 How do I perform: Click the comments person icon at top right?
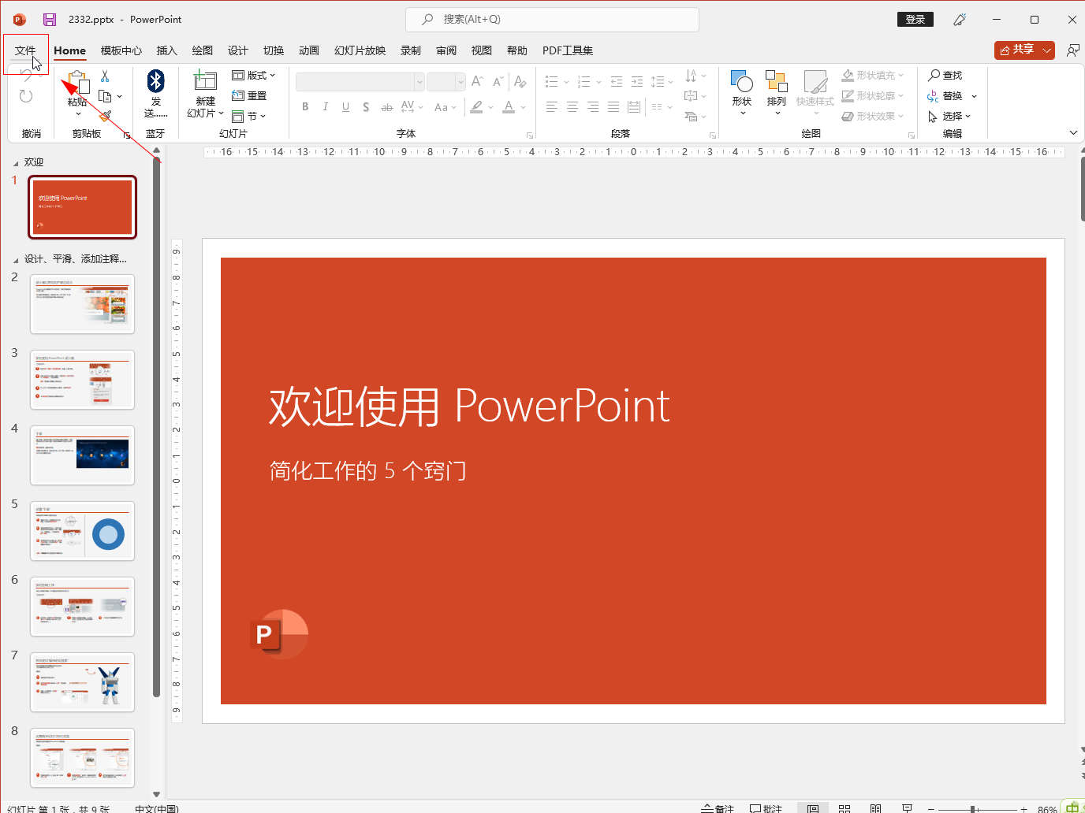coord(1073,50)
